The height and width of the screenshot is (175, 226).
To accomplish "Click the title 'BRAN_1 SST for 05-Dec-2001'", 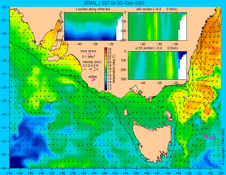I will click(114, 3).
